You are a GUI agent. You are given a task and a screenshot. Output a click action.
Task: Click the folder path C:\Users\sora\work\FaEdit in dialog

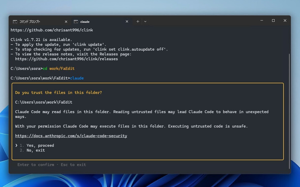tap(44, 102)
